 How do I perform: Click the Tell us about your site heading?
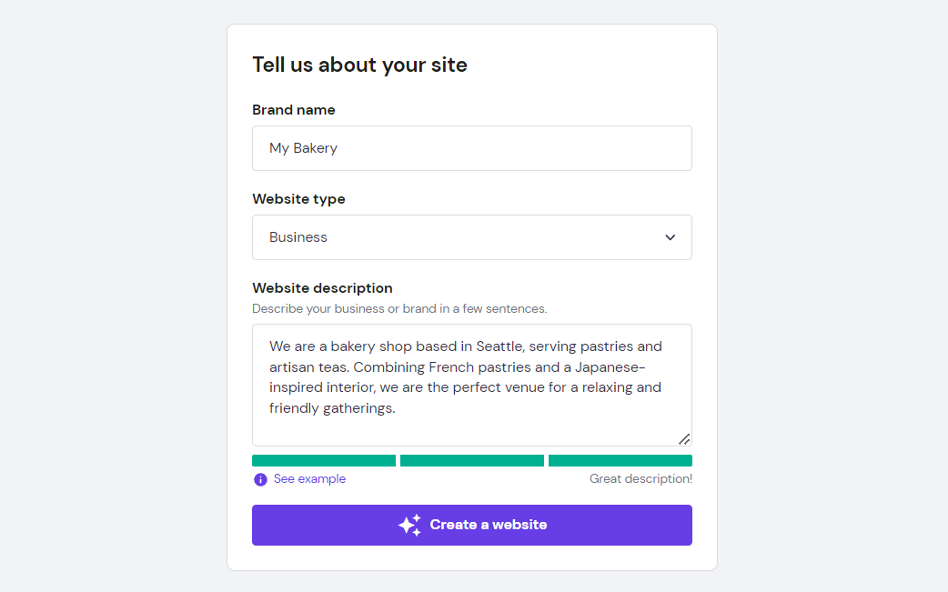coord(359,65)
